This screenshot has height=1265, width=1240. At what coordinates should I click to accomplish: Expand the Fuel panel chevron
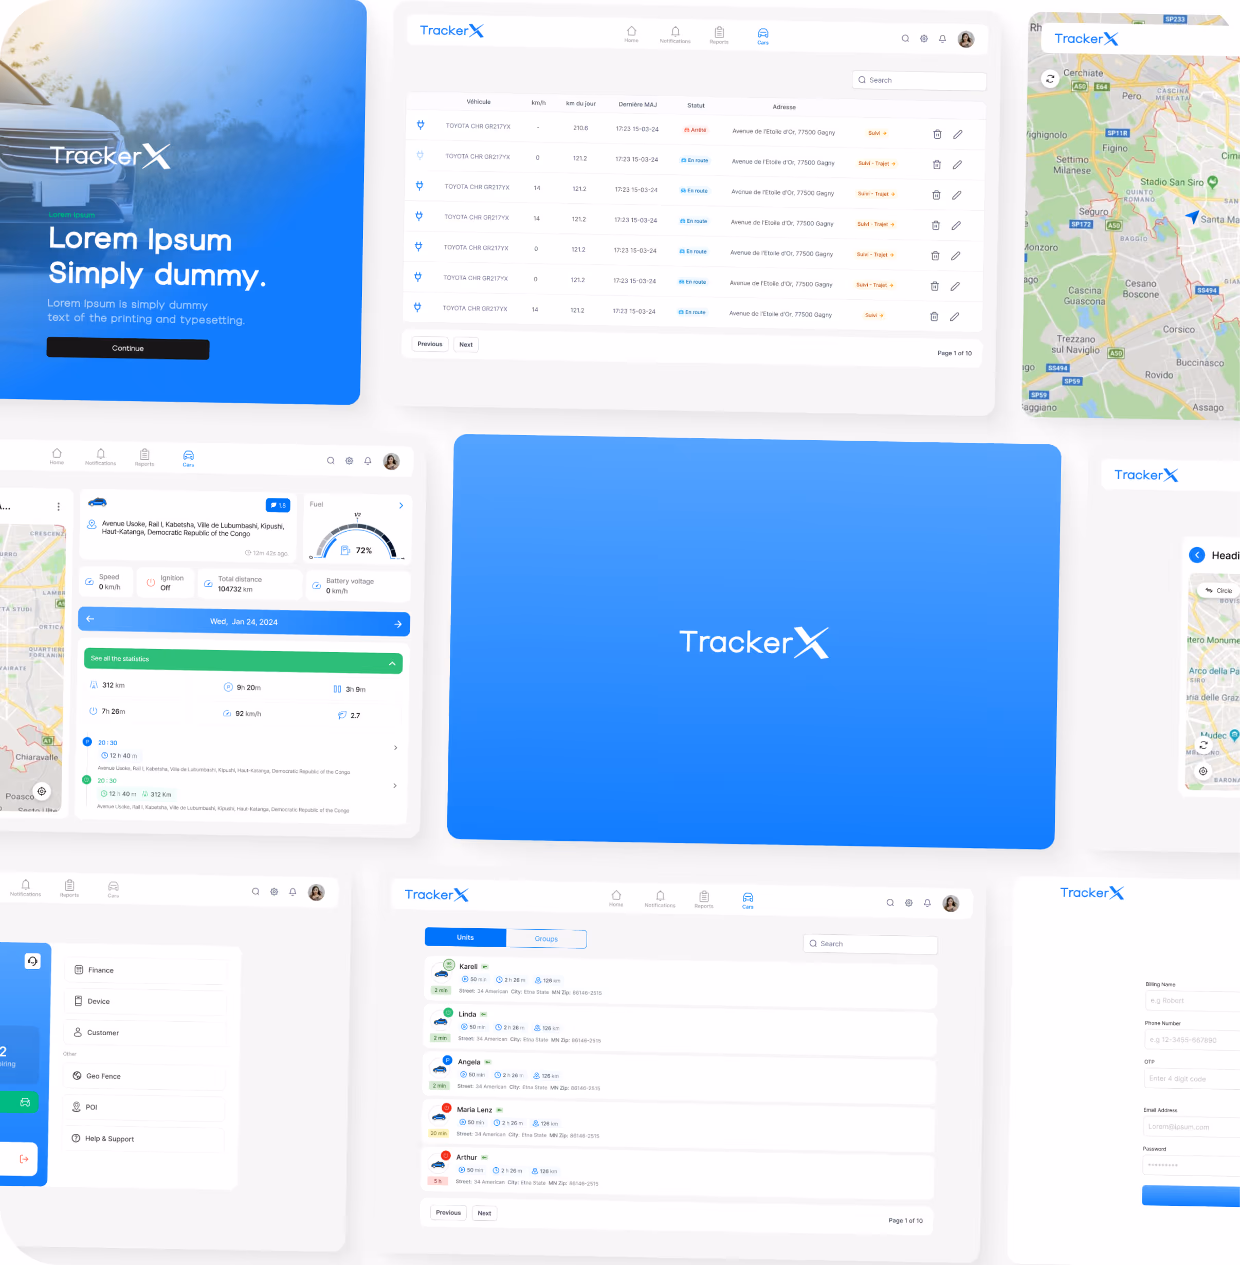400,505
